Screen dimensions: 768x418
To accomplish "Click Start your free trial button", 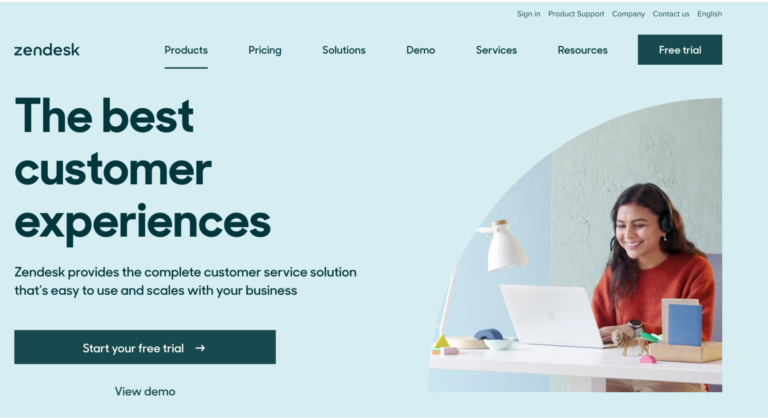I will [x=146, y=347].
